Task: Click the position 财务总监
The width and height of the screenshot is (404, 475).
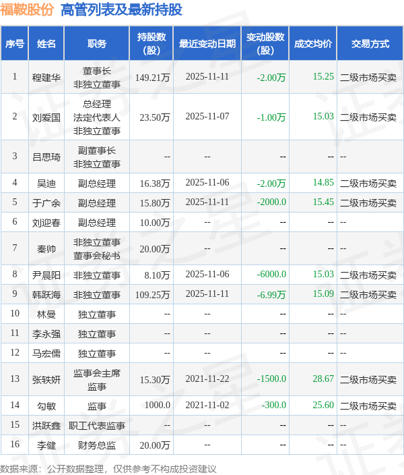Action: [x=97, y=445]
